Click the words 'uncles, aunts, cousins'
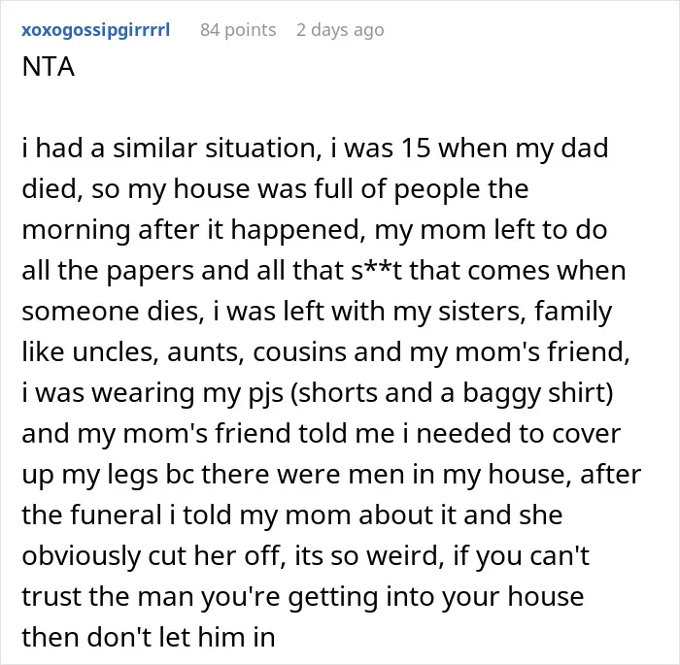 (x=211, y=352)
